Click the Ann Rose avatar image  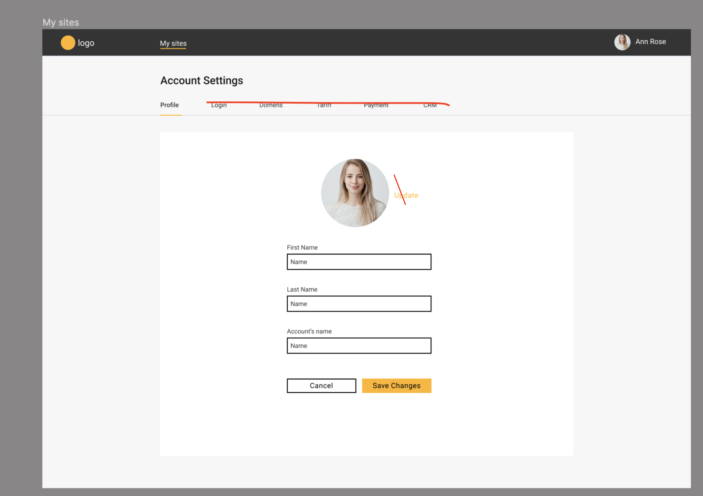(622, 42)
